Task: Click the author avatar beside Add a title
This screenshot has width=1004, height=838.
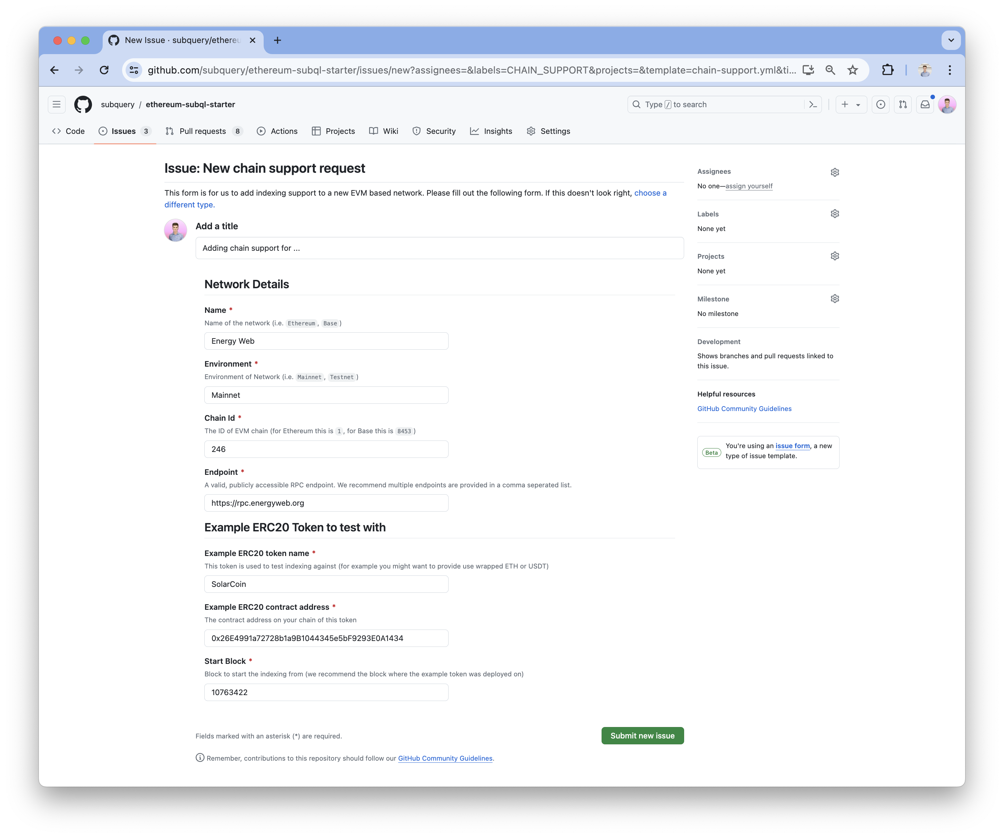Action: click(x=176, y=230)
